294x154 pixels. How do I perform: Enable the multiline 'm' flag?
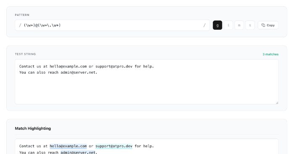coord(239,25)
